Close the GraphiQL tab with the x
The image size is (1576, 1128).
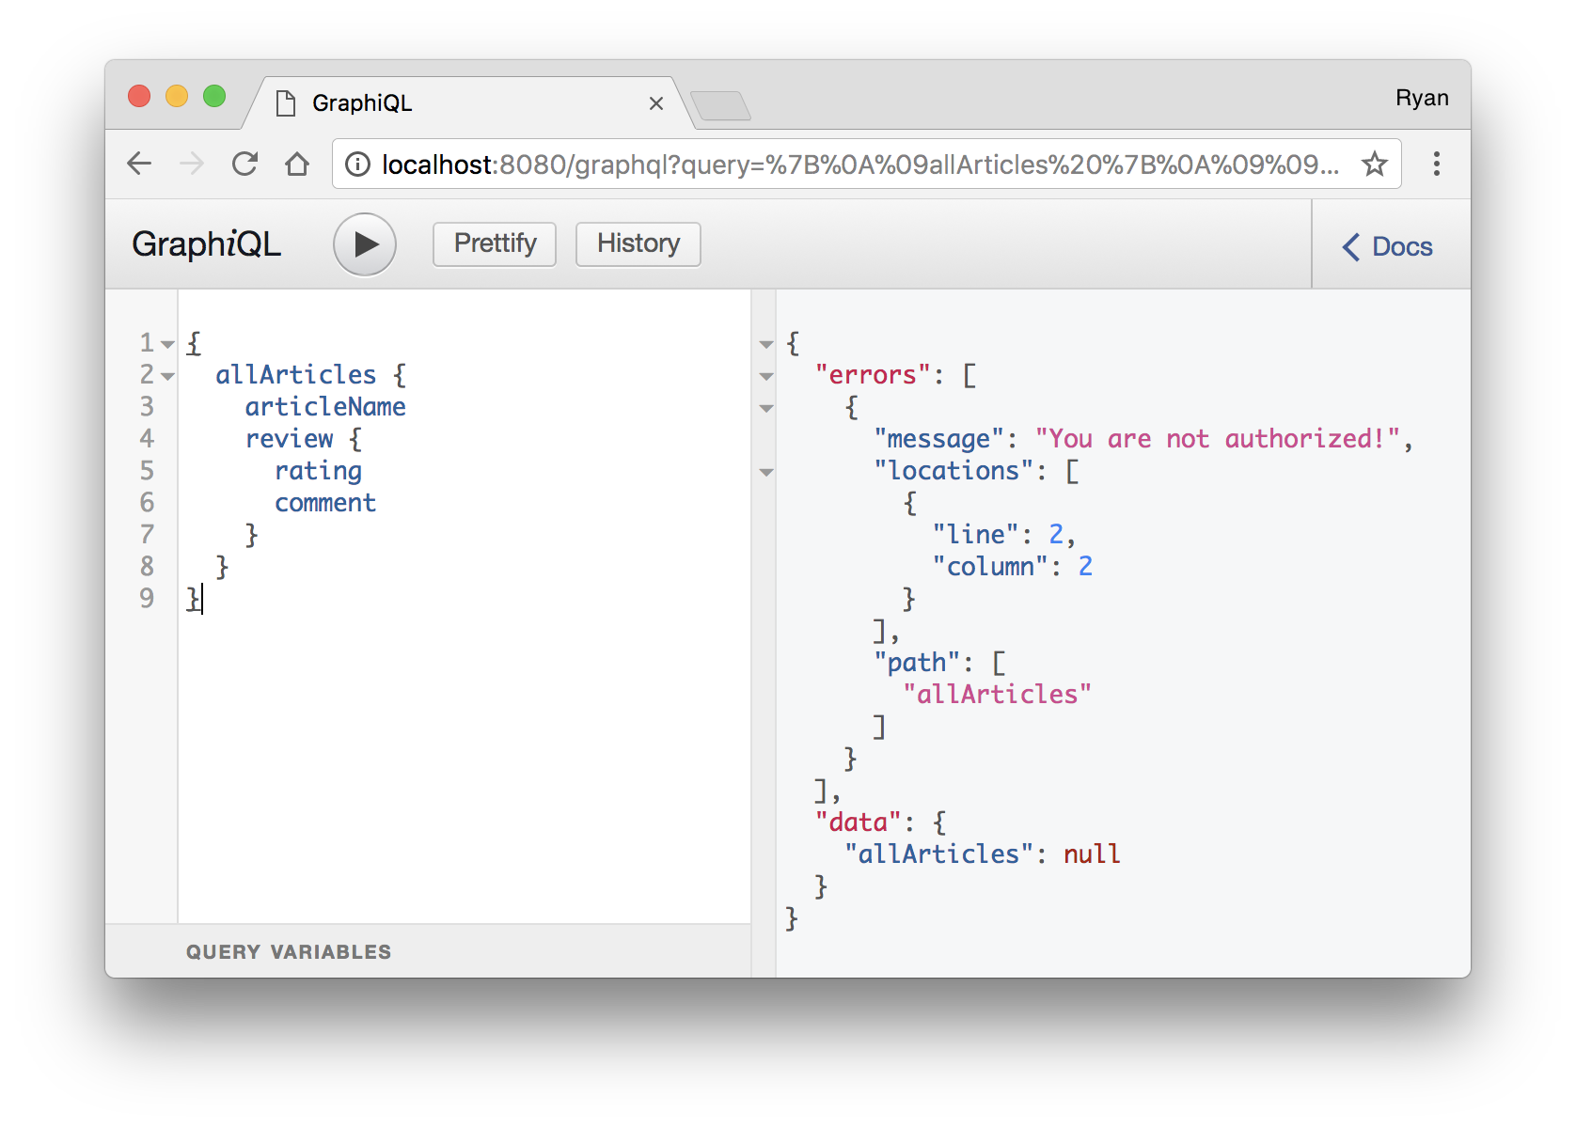coord(656,103)
